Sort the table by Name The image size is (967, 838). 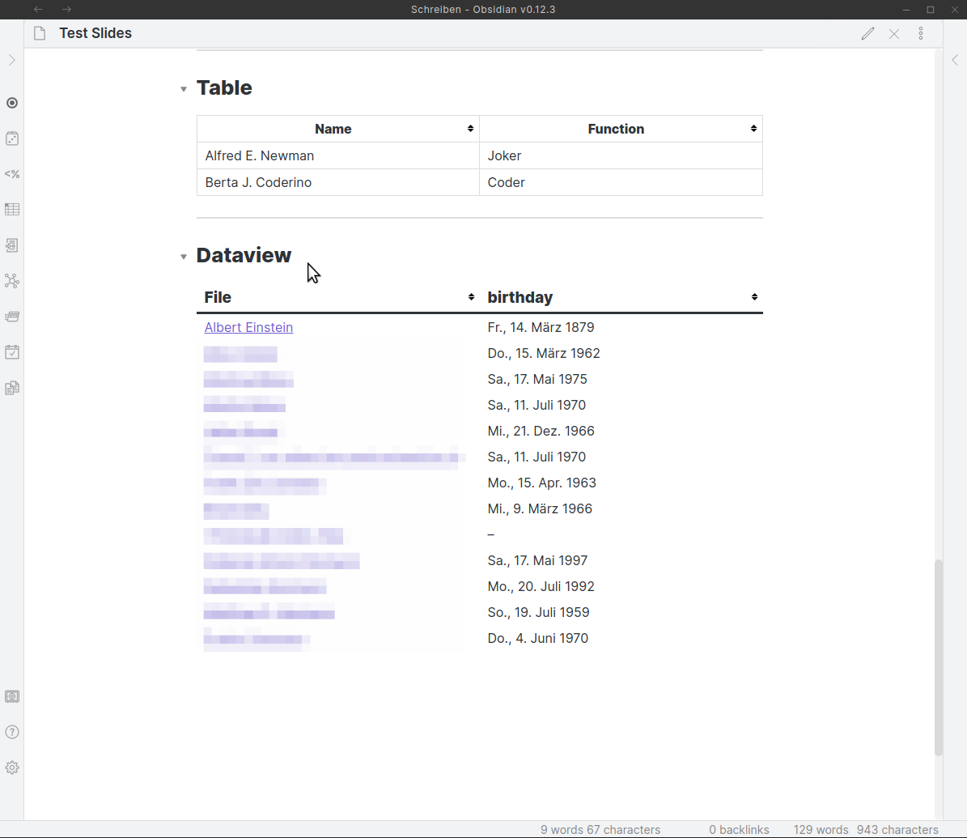[470, 128]
